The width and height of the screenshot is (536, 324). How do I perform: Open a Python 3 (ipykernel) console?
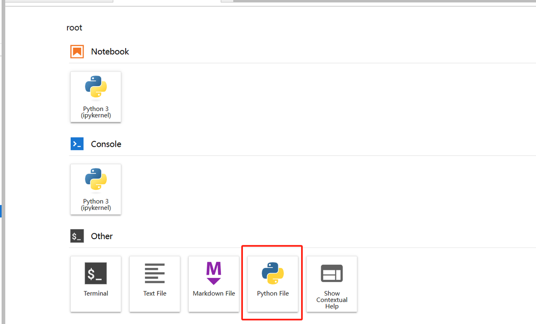(95, 189)
